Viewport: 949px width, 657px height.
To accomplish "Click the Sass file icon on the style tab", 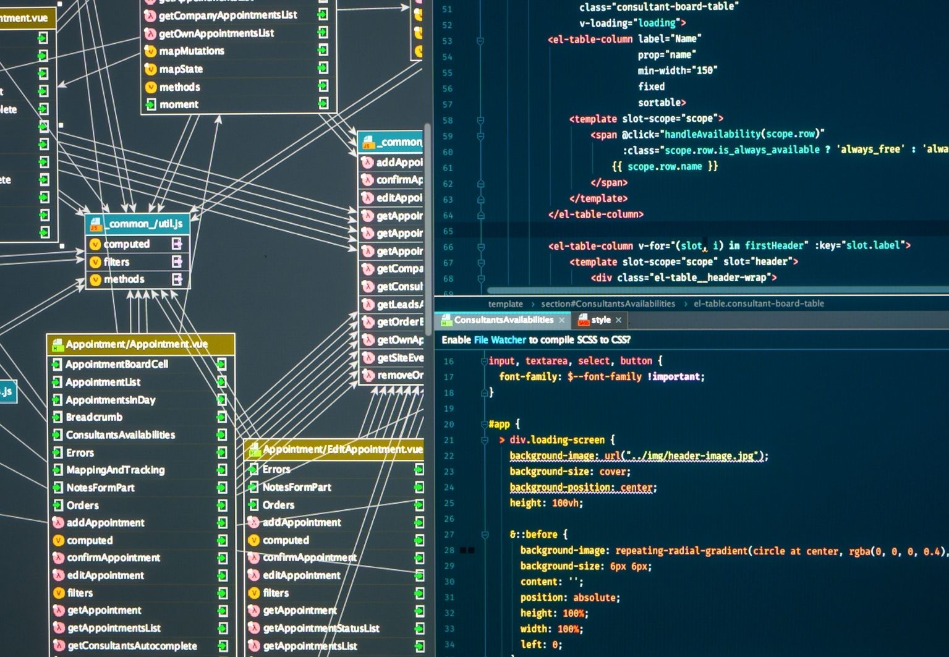I will coord(583,320).
